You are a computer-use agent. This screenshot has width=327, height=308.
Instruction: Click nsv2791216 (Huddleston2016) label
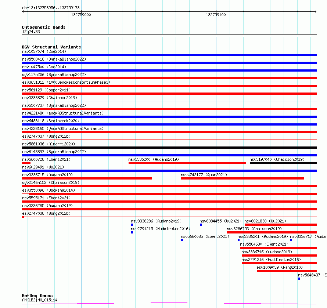[271, 260]
